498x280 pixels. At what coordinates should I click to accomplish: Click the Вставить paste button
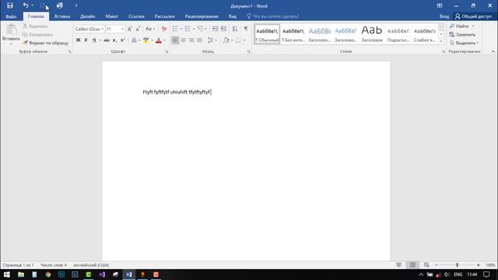tap(11, 34)
